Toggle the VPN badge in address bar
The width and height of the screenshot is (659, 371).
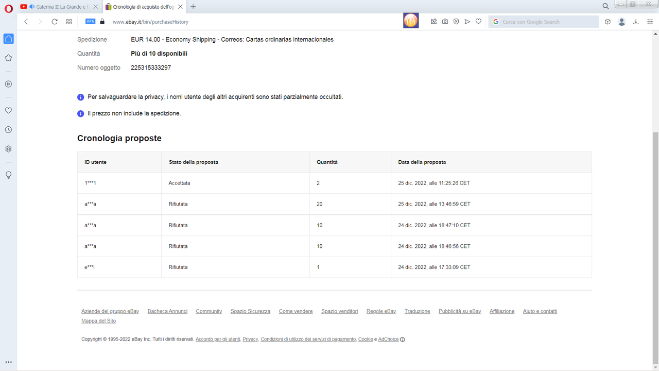pos(91,22)
